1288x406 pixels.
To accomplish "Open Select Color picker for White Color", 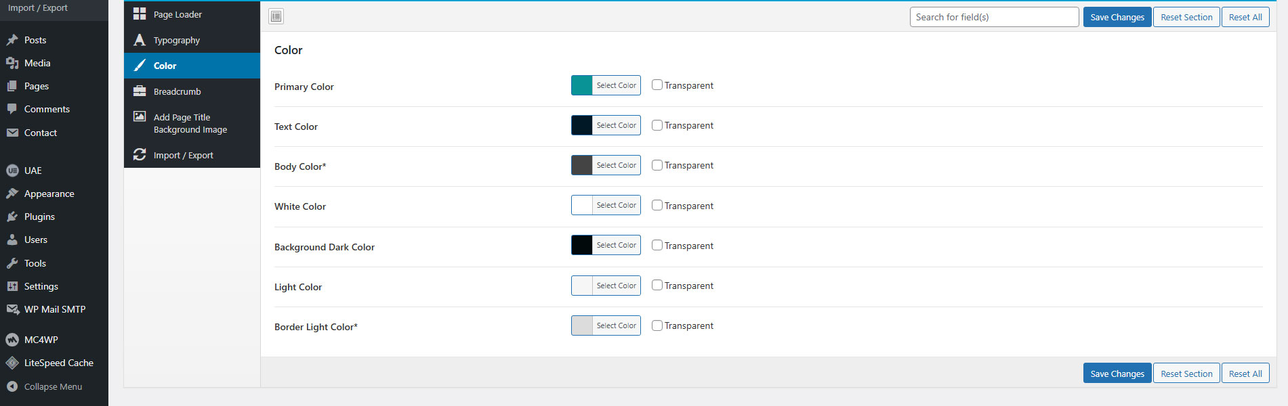I will (616, 205).
